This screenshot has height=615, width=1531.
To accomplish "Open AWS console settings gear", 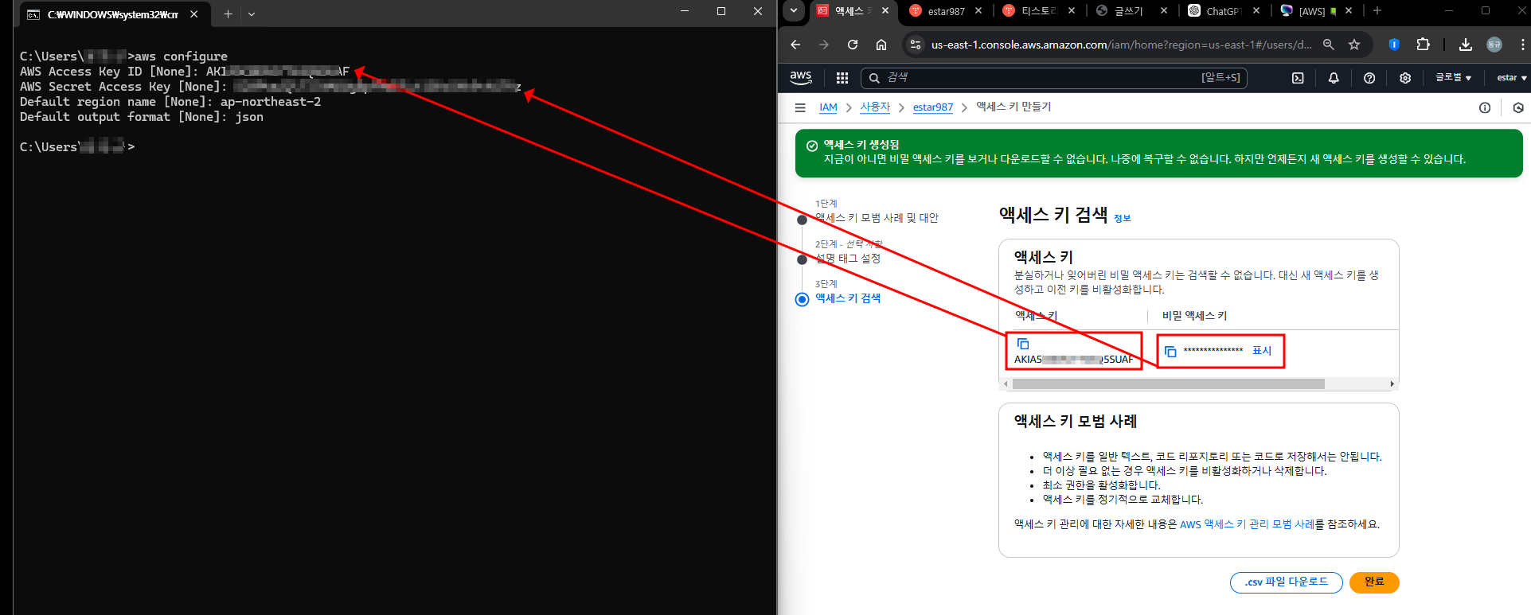I will (x=1405, y=78).
